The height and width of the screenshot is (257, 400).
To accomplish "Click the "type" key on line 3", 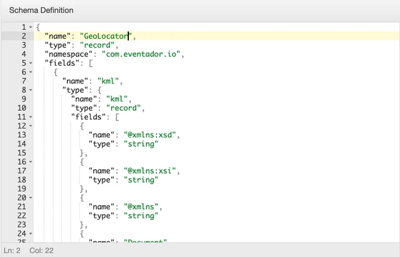I will 58,45.
